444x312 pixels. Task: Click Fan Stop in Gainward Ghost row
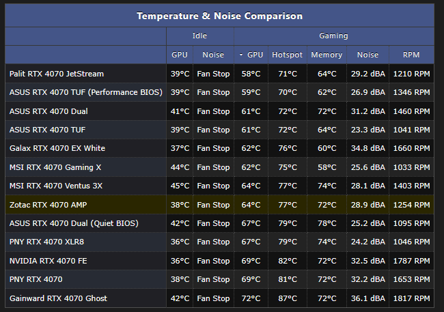[x=213, y=298]
